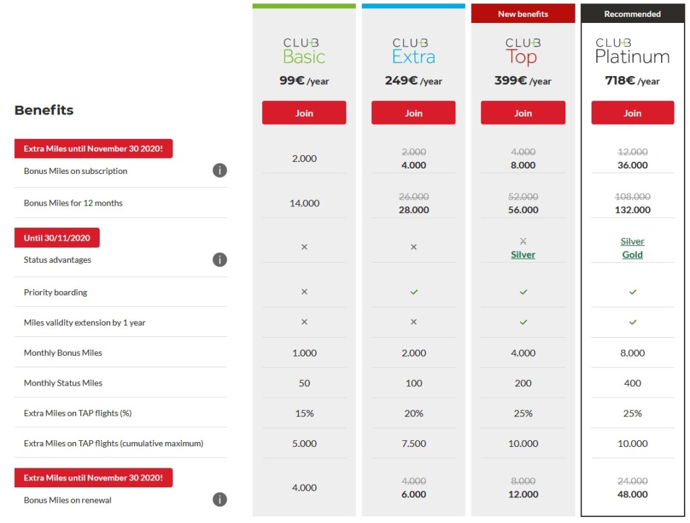Image resolution: width=690 pixels, height=523 pixels.
Task: Join the Club Extra plan
Action: [x=414, y=113]
